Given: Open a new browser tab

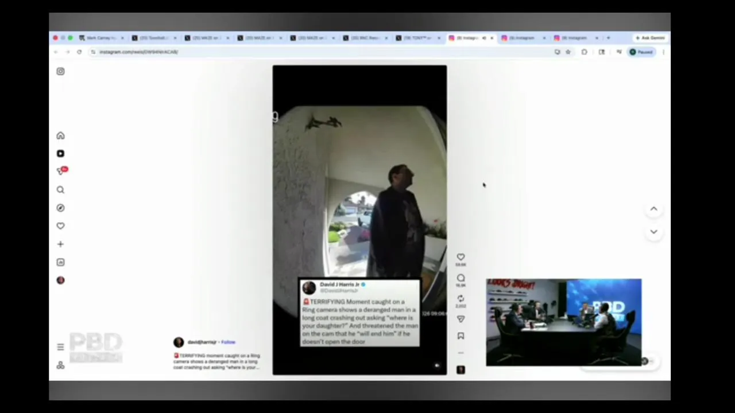Looking at the screenshot, I should click(x=608, y=38).
